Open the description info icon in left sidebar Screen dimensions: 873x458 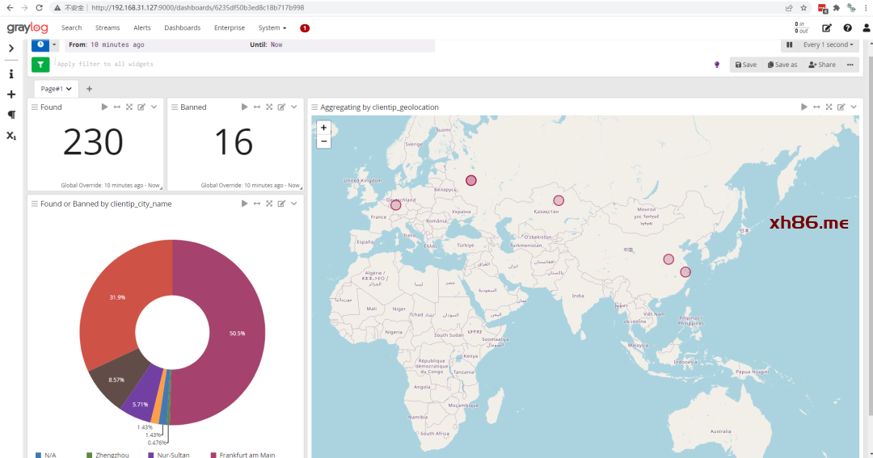click(x=11, y=74)
